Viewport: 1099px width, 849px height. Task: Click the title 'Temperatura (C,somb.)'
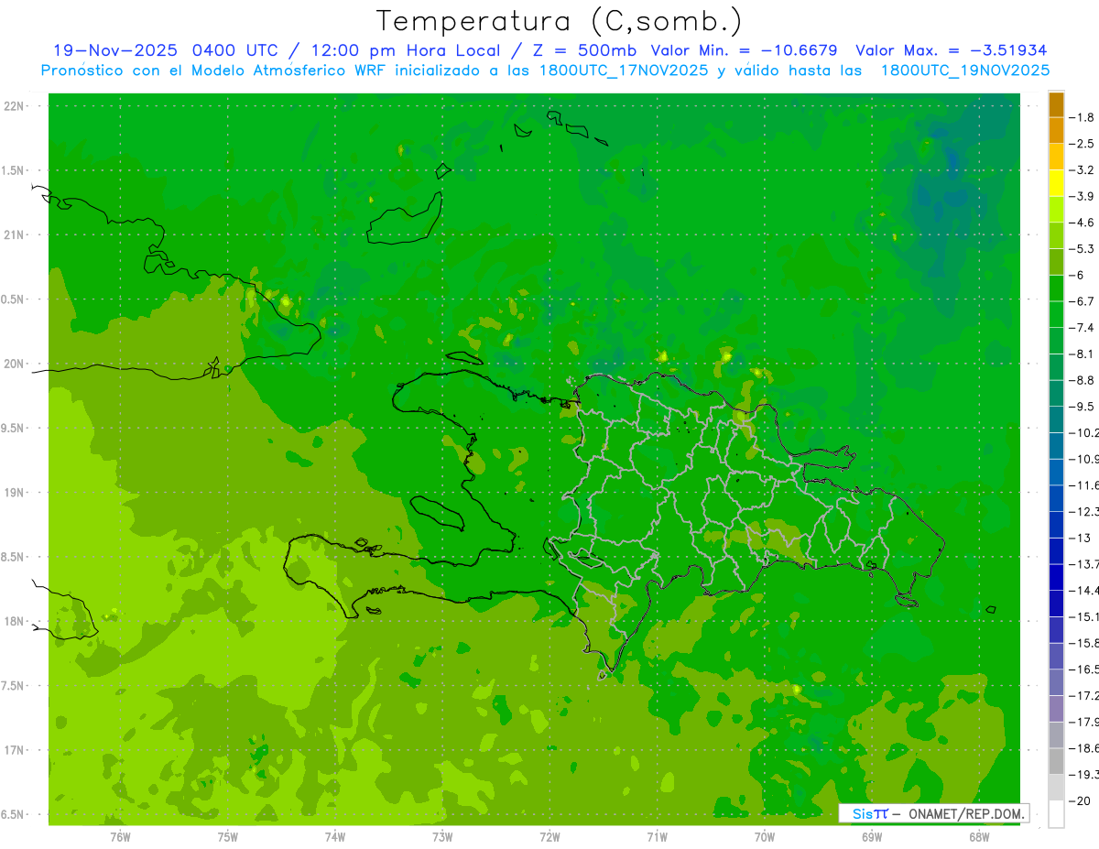(560, 21)
